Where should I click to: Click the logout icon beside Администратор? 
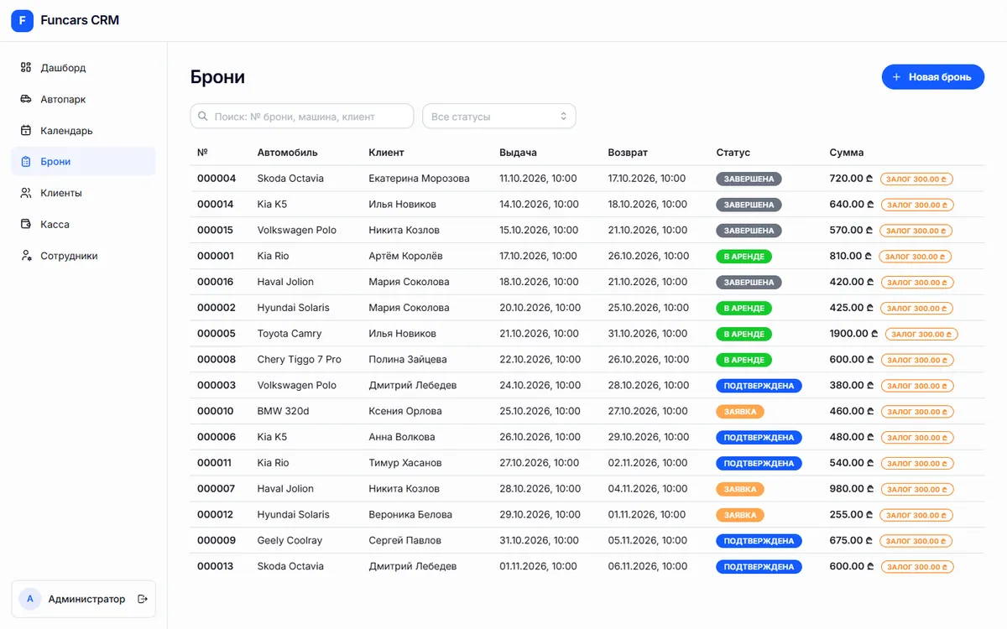click(143, 599)
